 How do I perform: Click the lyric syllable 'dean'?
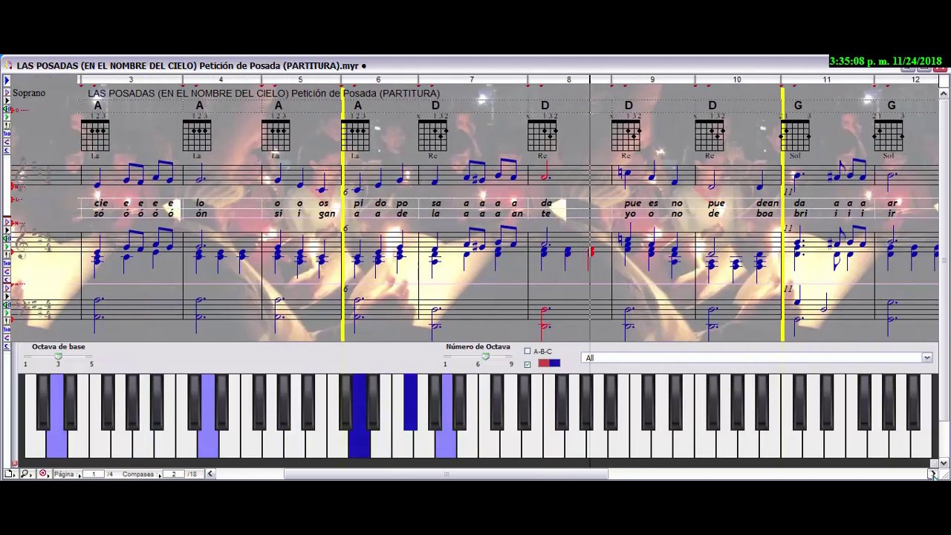(x=767, y=203)
